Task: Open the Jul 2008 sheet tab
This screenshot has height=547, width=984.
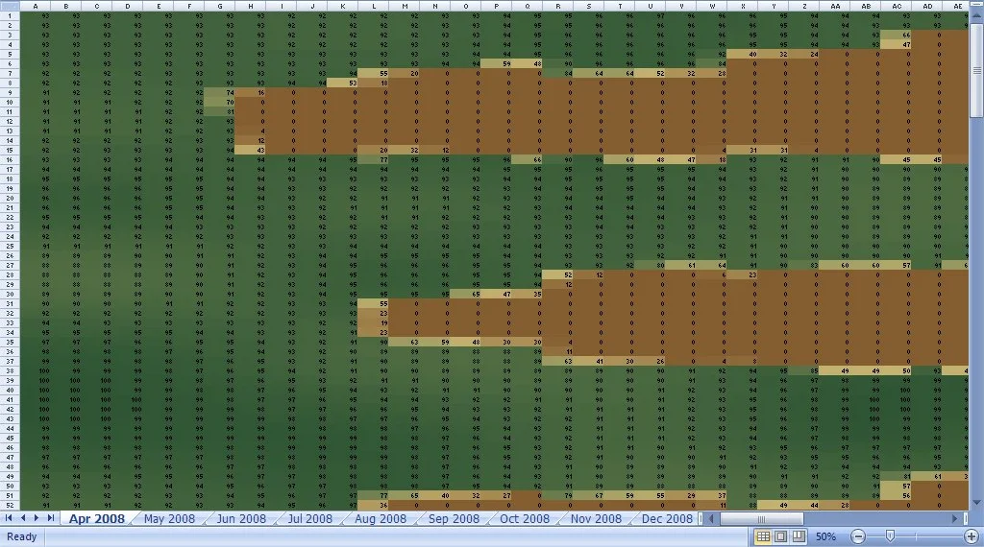Action: [310, 519]
